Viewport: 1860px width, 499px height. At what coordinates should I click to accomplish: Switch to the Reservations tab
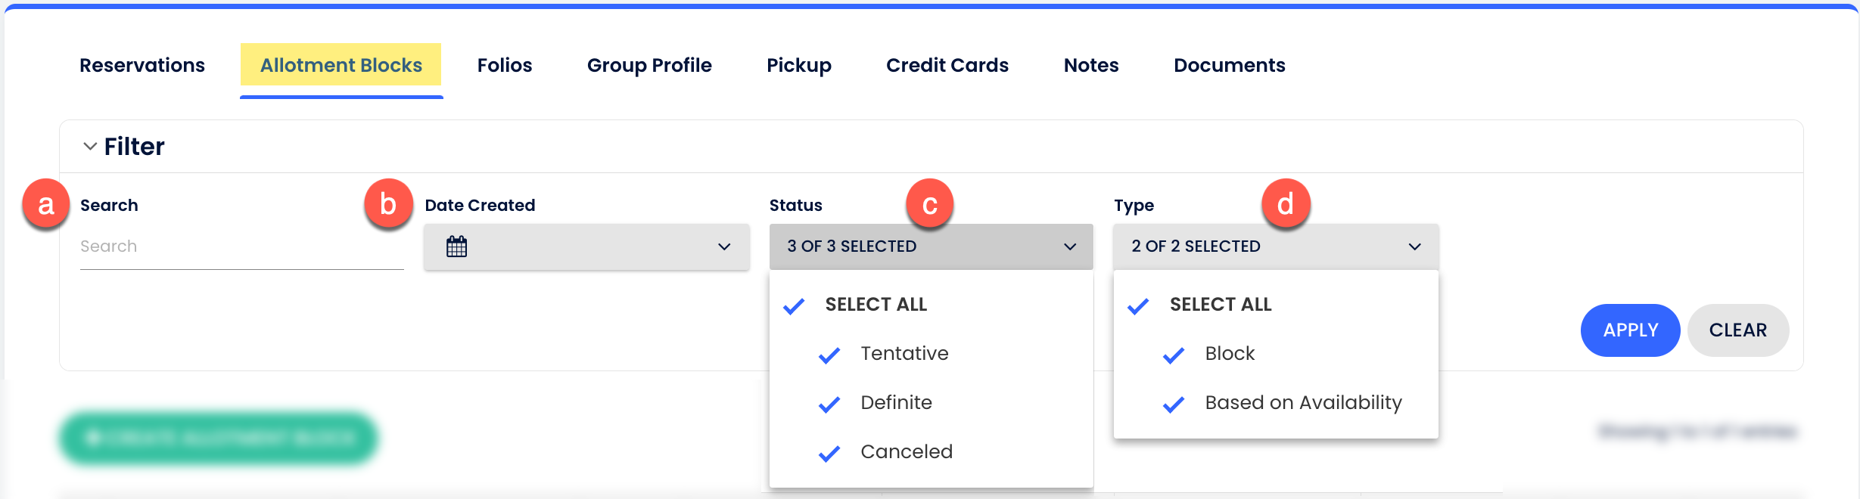point(142,65)
